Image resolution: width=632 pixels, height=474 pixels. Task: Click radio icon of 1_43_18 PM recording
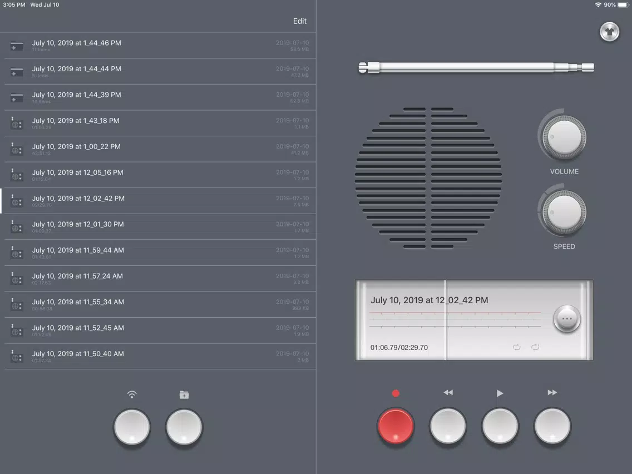coord(17,124)
